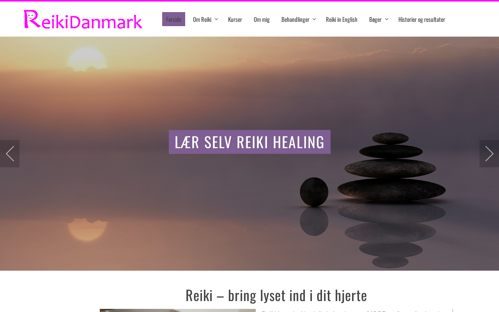
Task: Click the image below the heading
Action: coord(178,310)
